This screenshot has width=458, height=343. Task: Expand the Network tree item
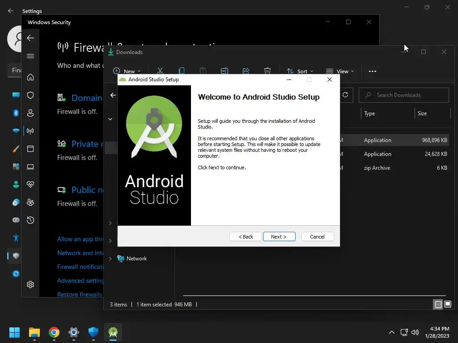point(110,259)
